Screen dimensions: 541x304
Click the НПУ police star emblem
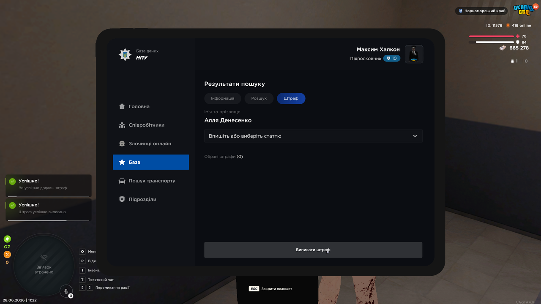click(125, 54)
